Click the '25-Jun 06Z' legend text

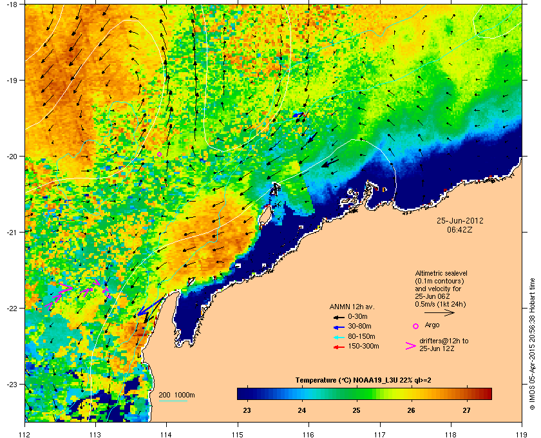click(x=432, y=296)
